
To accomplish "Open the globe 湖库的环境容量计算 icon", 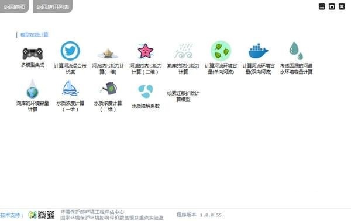I will pyautogui.click(x=33, y=89).
